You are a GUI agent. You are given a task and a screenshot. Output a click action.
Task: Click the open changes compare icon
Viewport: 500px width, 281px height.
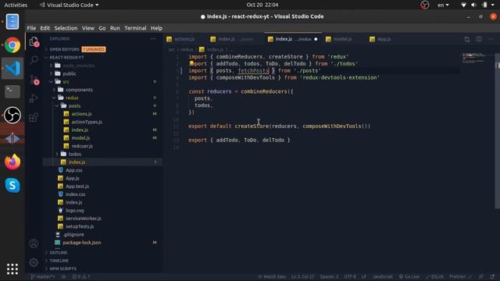coord(467,39)
